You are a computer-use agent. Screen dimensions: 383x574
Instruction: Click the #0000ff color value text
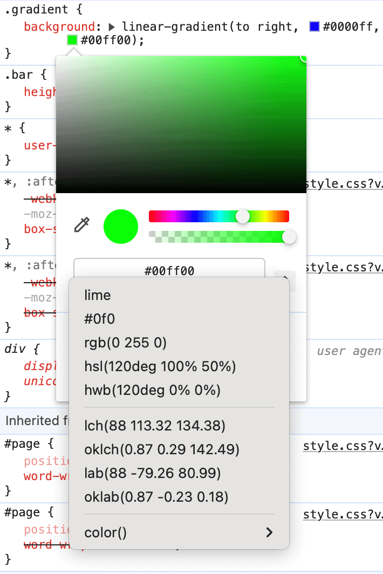tap(348, 27)
